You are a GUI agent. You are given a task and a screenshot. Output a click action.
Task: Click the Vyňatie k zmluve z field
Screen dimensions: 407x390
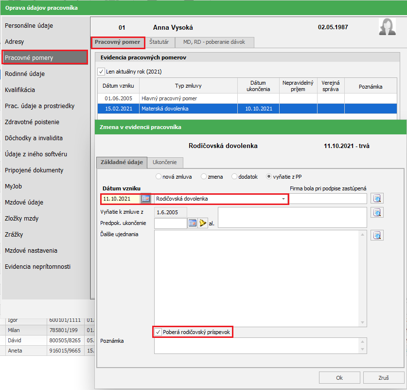tap(171, 212)
